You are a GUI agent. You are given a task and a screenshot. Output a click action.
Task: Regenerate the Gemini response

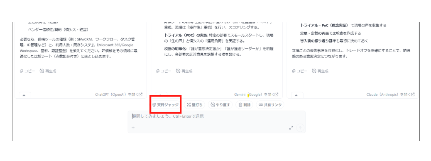click(184, 71)
